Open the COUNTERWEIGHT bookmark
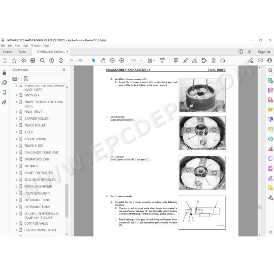 tap(37, 193)
